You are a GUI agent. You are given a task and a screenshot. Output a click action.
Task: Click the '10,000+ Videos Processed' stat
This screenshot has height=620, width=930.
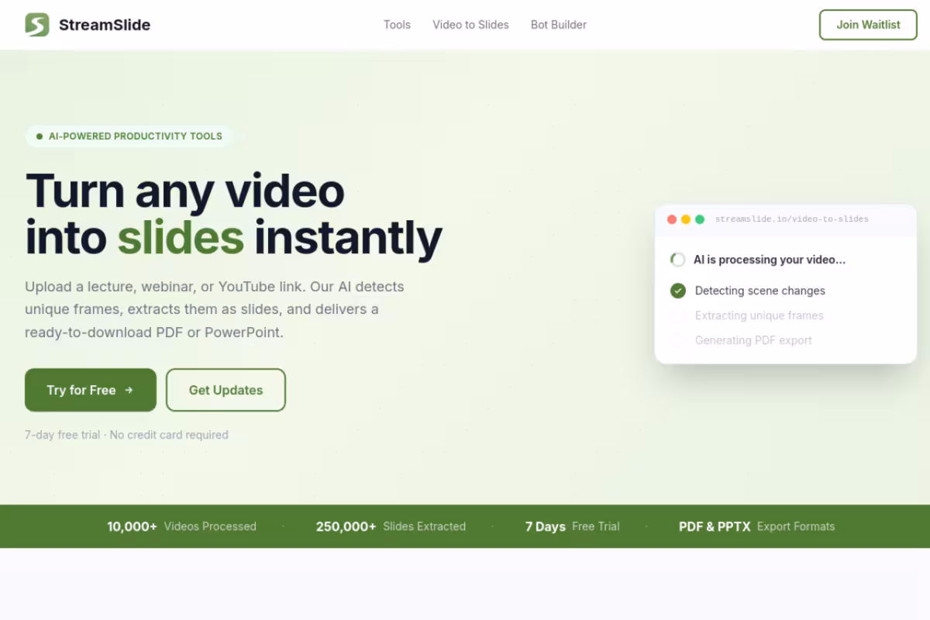point(181,526)
